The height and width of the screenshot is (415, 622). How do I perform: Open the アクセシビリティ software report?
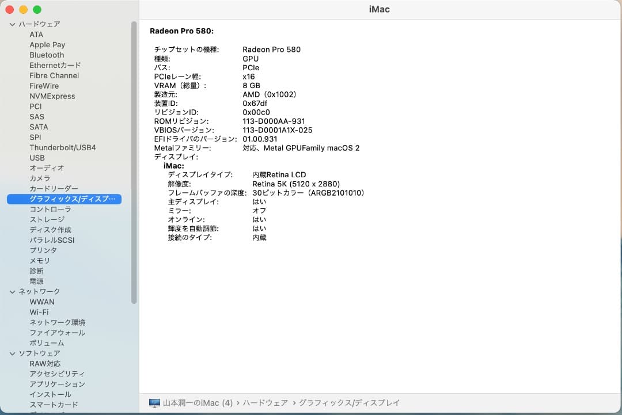click(x=58, y=374)
